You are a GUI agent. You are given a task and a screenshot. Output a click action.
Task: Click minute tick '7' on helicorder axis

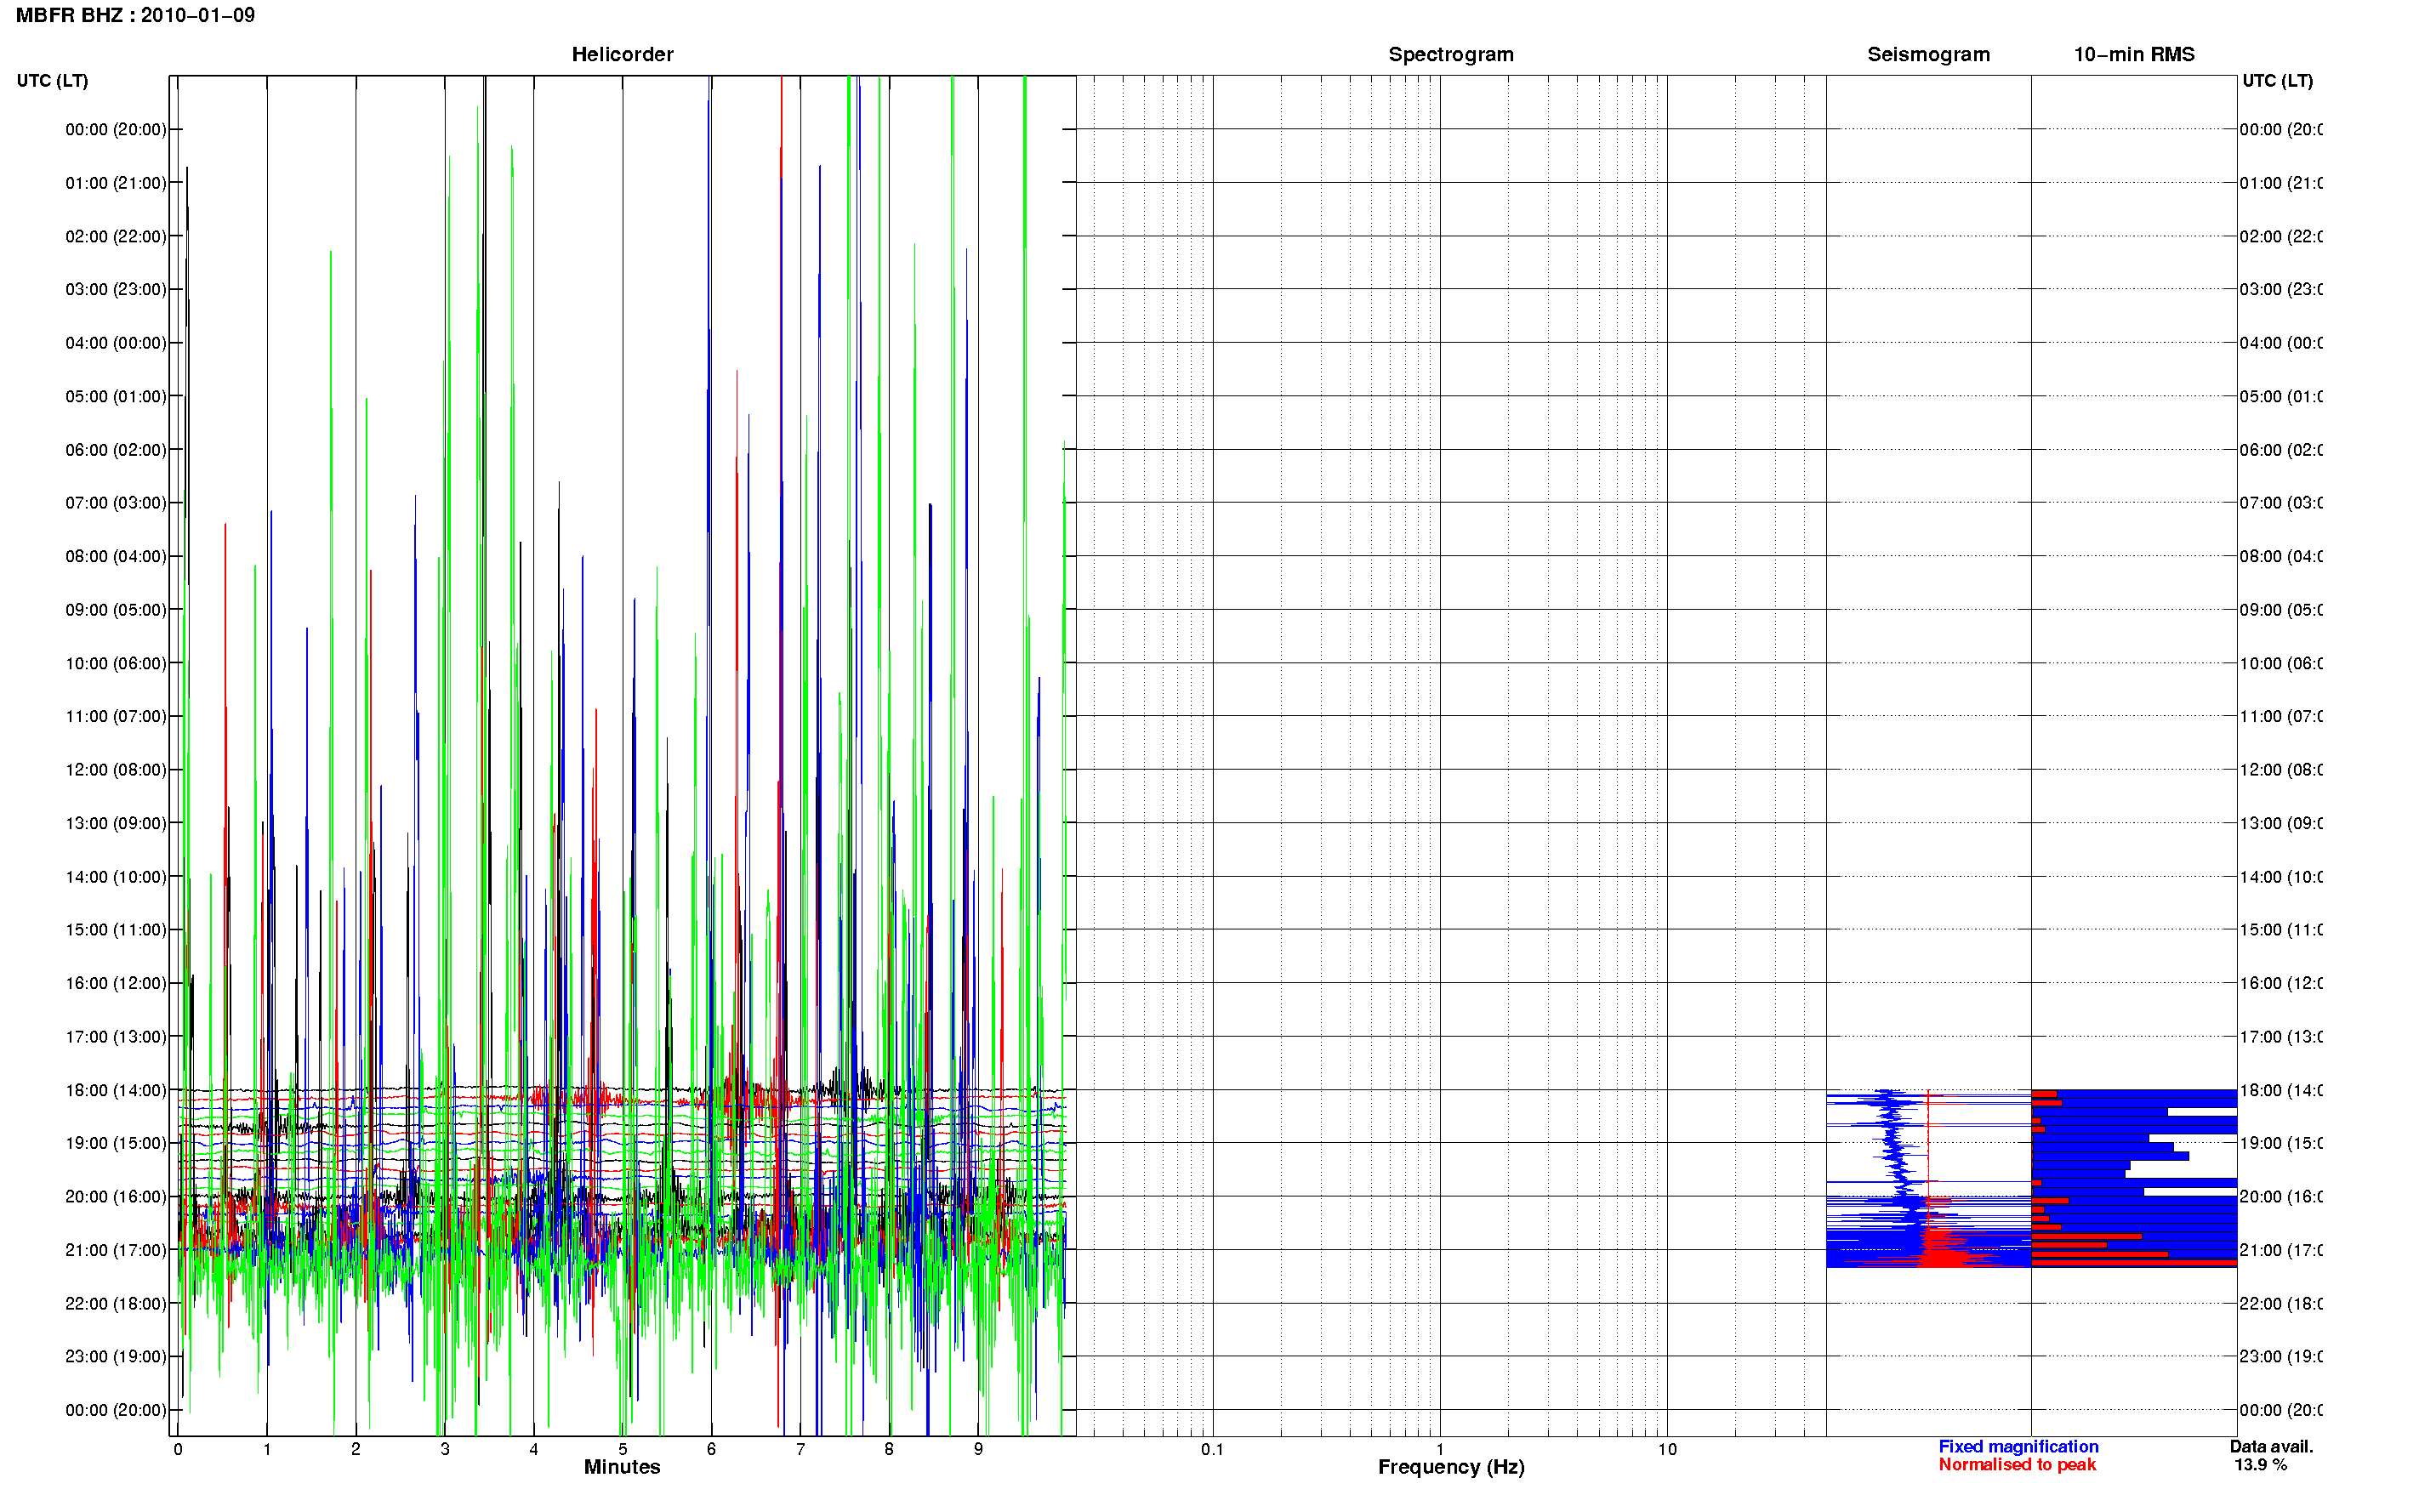coord(800,1449)
